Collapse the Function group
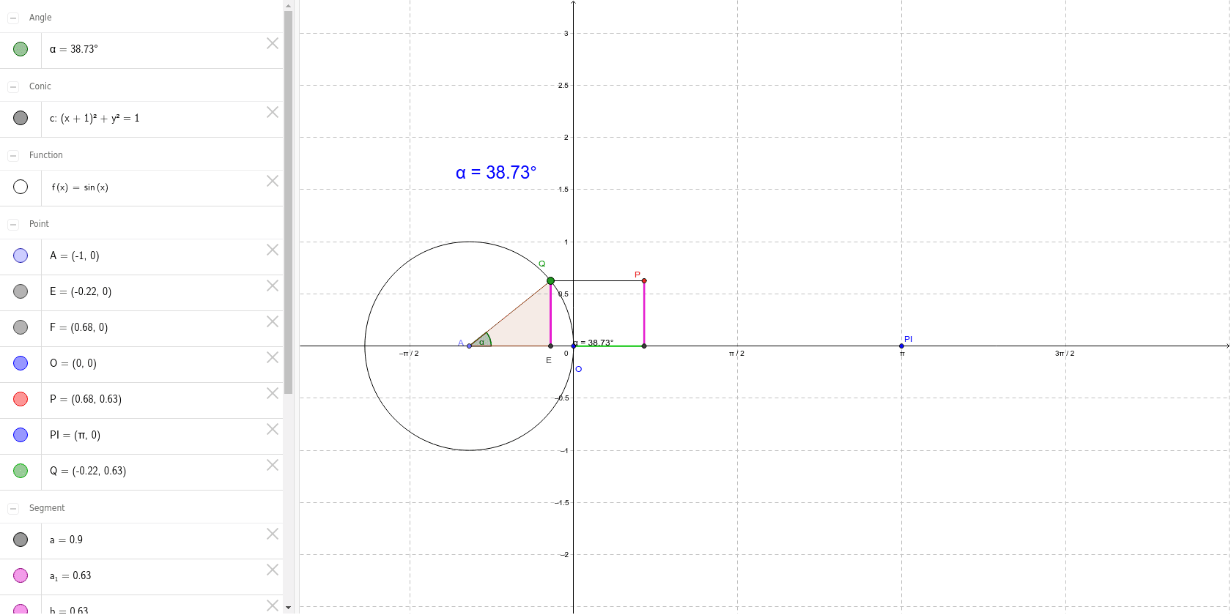 [x=13, y=155]
